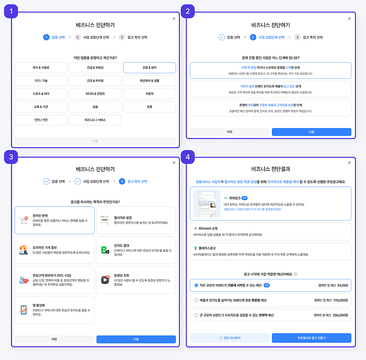Image resolution: width=366 pixels, height=360 pixels.
Task: Click the 추천결과로 광고 만들기 button
Action: [311, 338]
